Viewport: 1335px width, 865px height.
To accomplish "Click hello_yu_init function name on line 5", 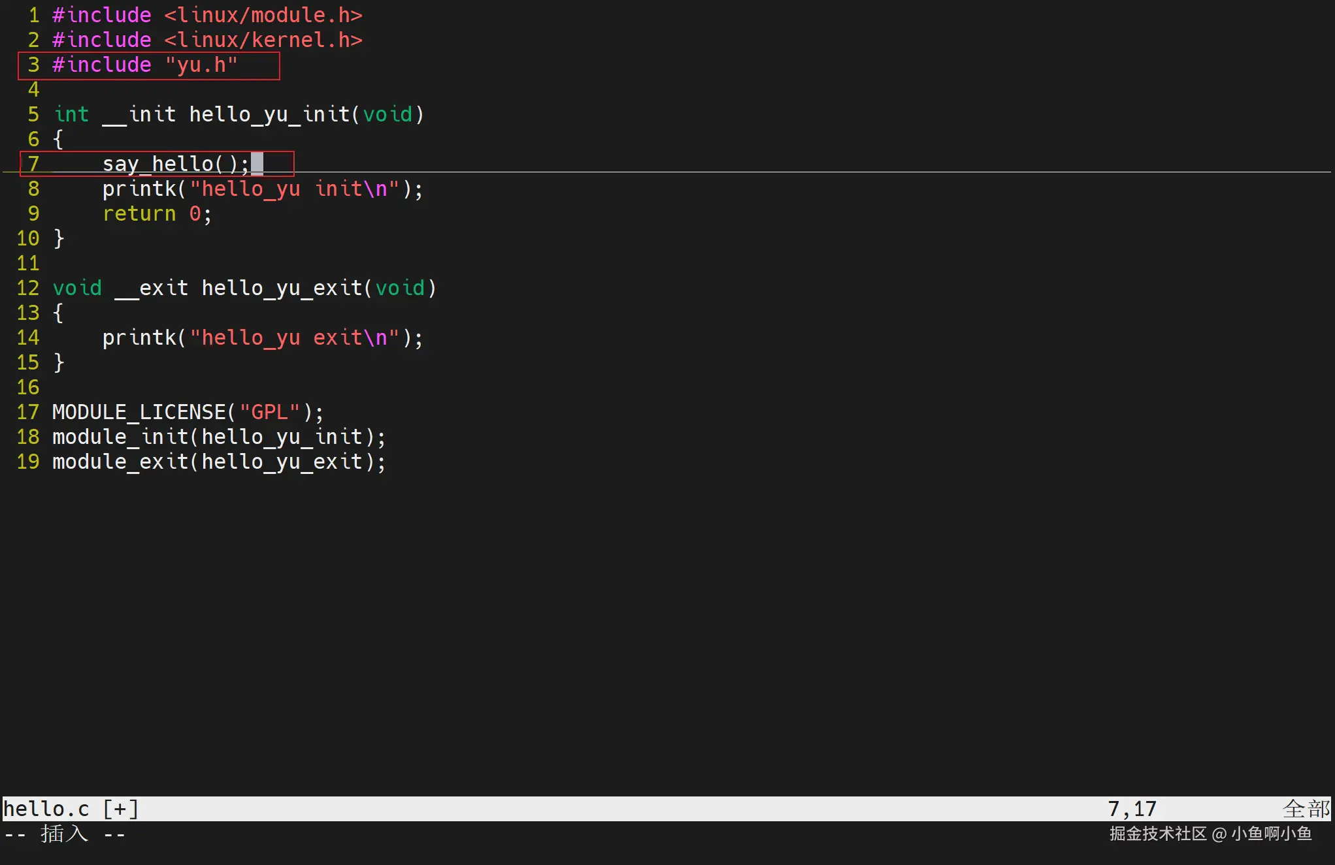I will click(270, 114).
